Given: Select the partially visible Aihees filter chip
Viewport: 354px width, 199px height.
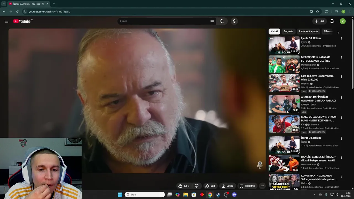Looking at the screenshot, I should tap(328, 32).
